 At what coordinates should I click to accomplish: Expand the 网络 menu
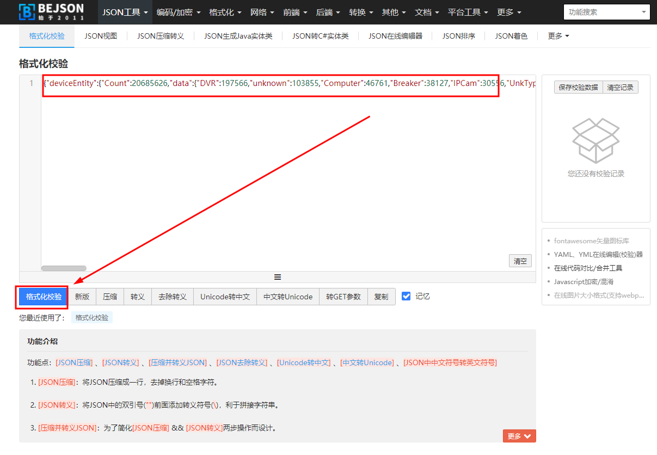click(x=262, y=12)
